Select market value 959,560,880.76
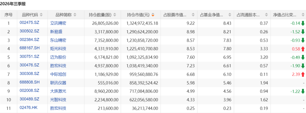Image resolution: width=306 pixels, height=113 pixels. [x=144, y=74]
